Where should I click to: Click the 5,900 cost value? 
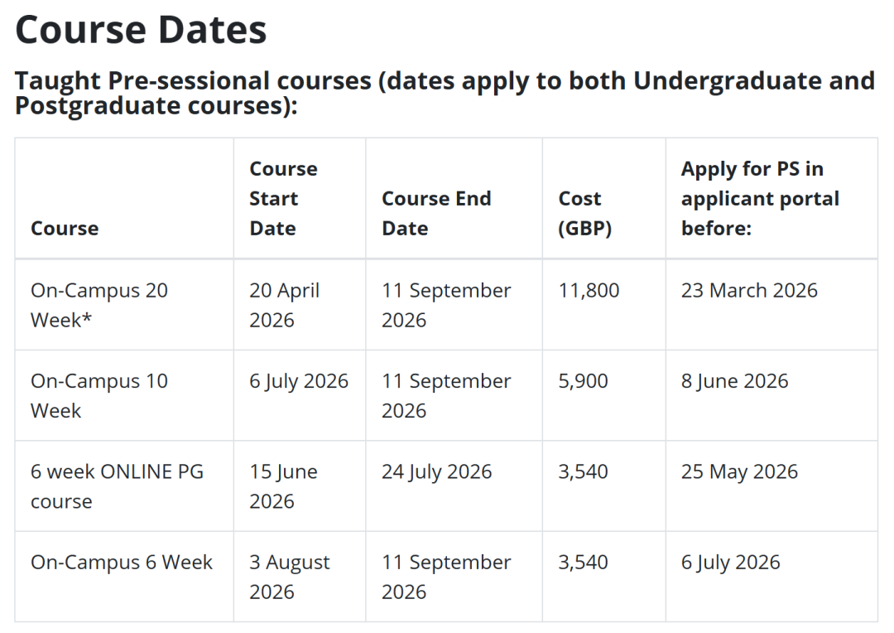pos(583,381)
